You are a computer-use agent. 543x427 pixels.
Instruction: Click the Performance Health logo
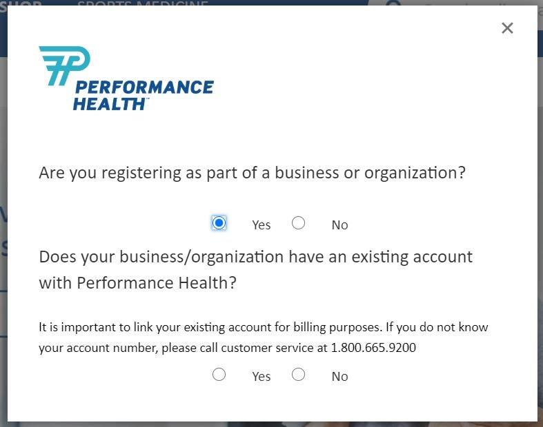(x=126, y=78)
